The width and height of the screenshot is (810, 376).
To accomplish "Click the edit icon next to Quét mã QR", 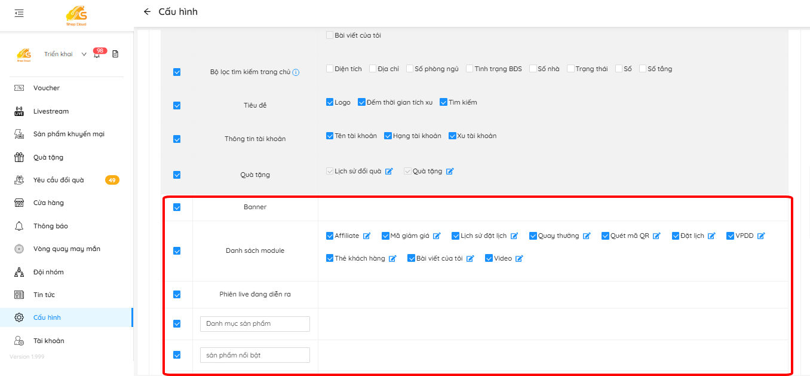I will [656, 236].
